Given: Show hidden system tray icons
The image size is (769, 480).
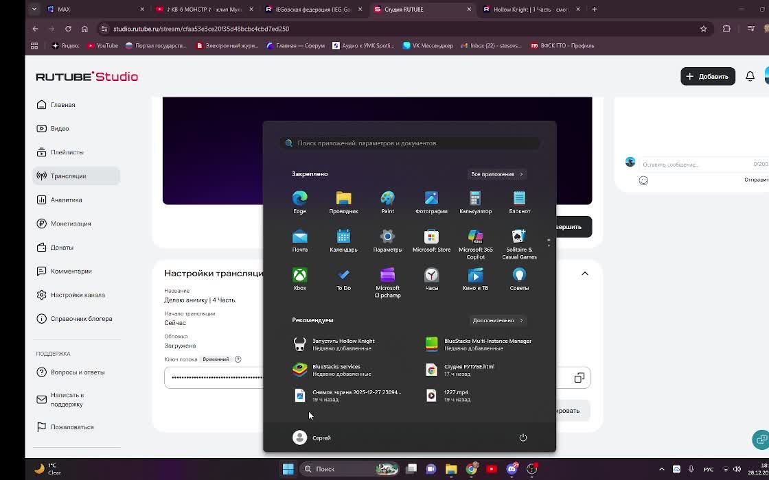Looking at the screenshot, I should click(x=662, y=469).
